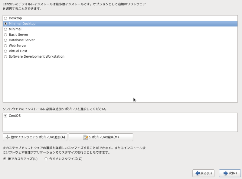
Task: Choose the Minimal install option radio
Action: [5, 29]
